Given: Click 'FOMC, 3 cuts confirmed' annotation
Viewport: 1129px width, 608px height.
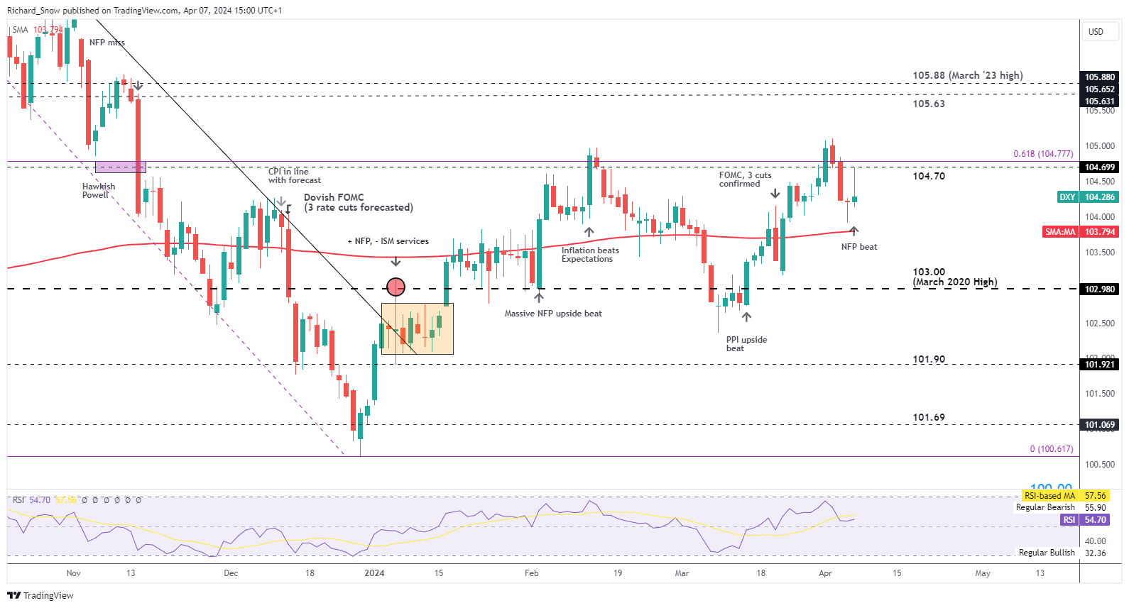Looking at the screenshot, I should tap(745, 179).
